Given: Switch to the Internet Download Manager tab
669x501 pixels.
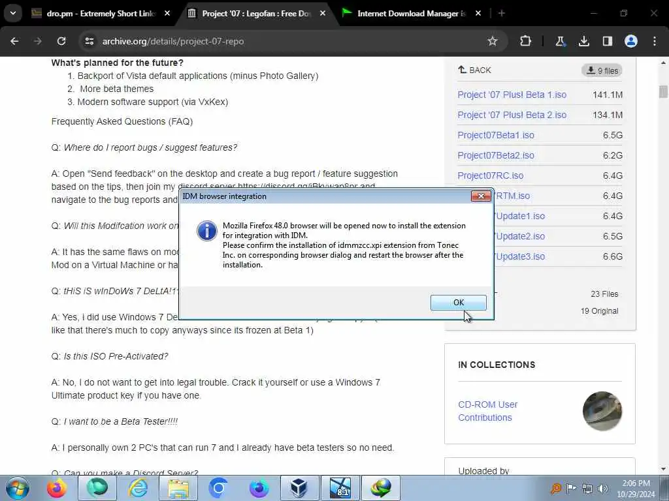Looking at the screenshot, I should [x=412, y=14].
